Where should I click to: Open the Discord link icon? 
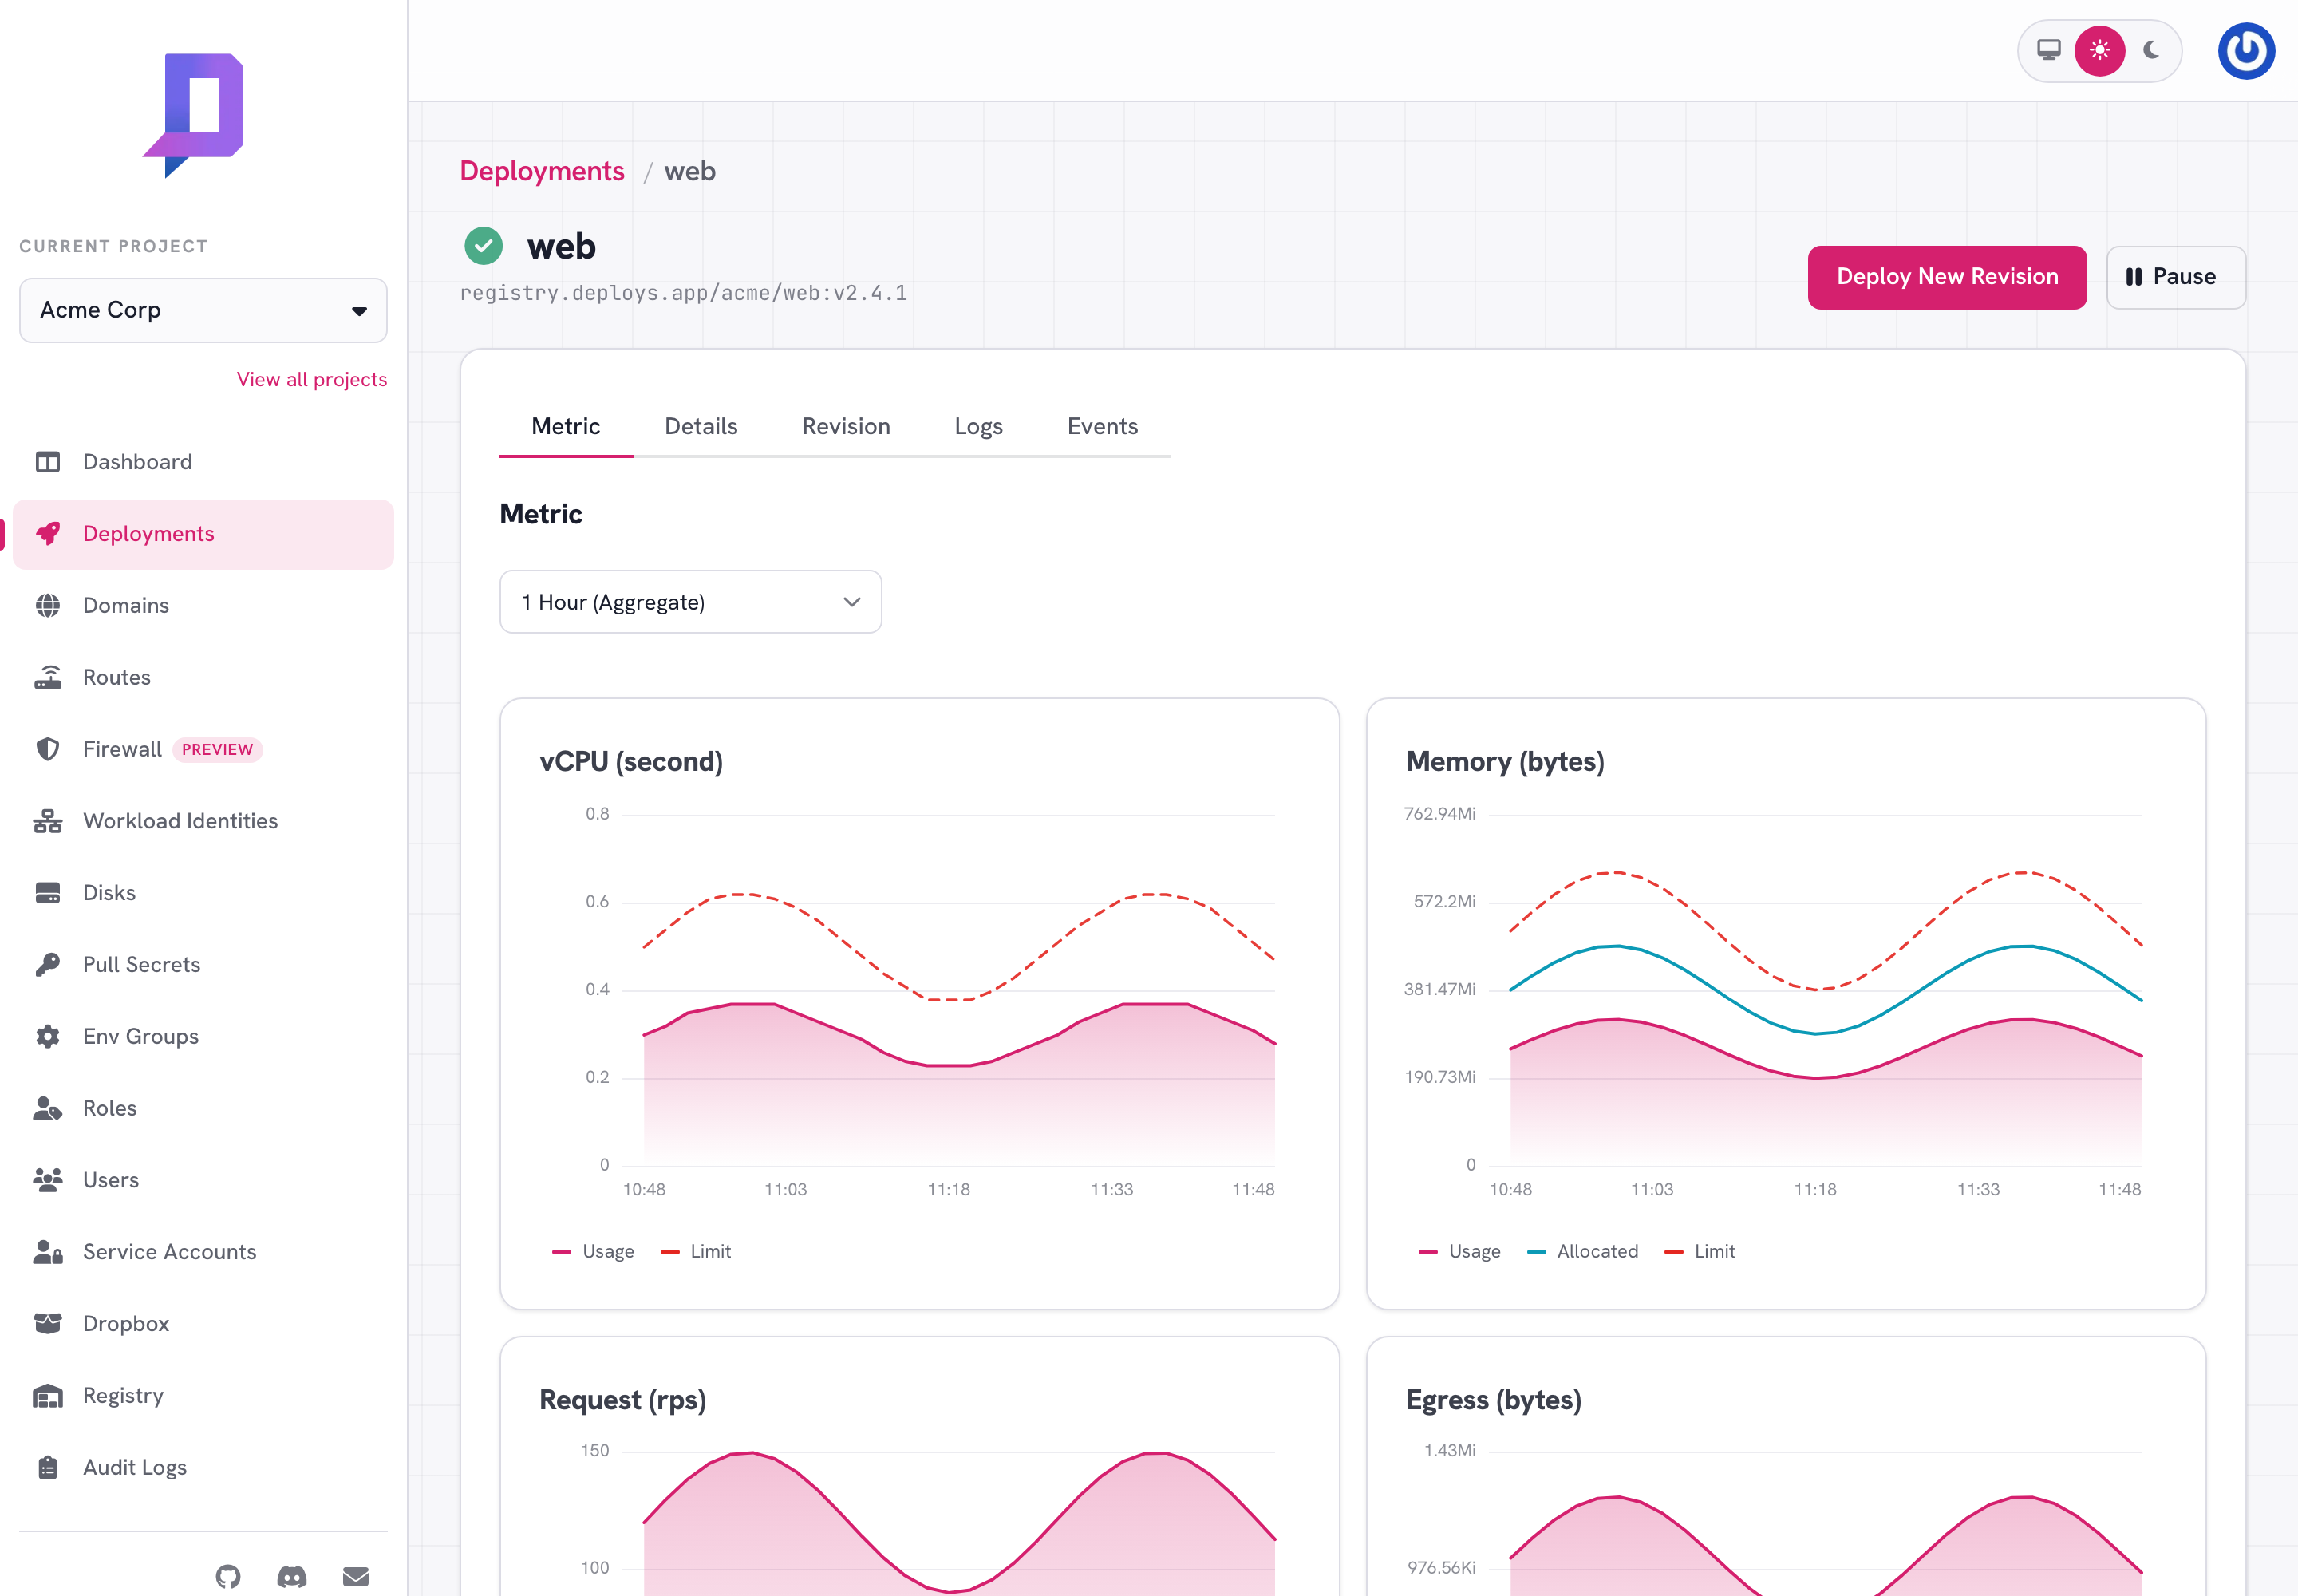(292, 1577)
